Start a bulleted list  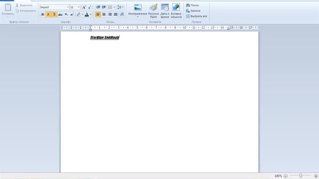110,7
